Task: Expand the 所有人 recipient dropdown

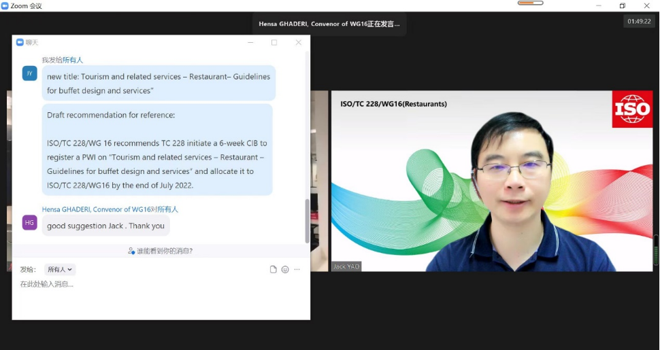Action: tap(60, 269)
